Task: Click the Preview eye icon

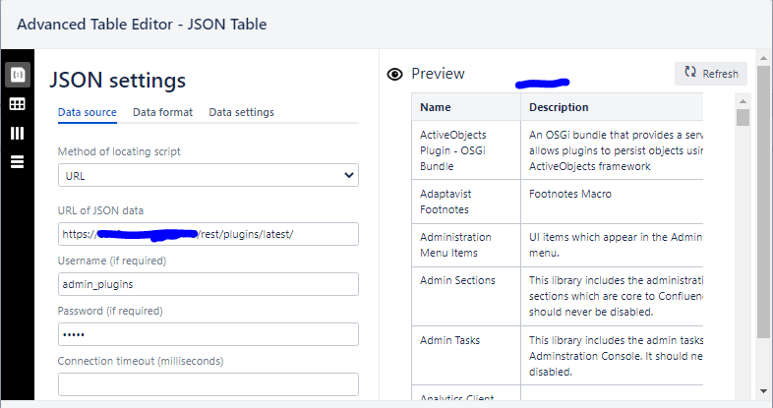Action: point(395,75)
